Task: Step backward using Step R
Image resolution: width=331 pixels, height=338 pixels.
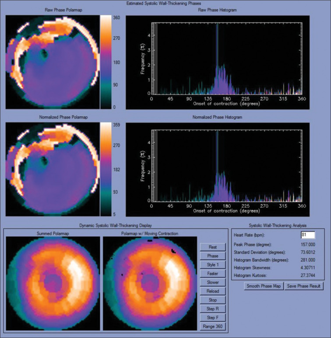Action: pos(213,309)
